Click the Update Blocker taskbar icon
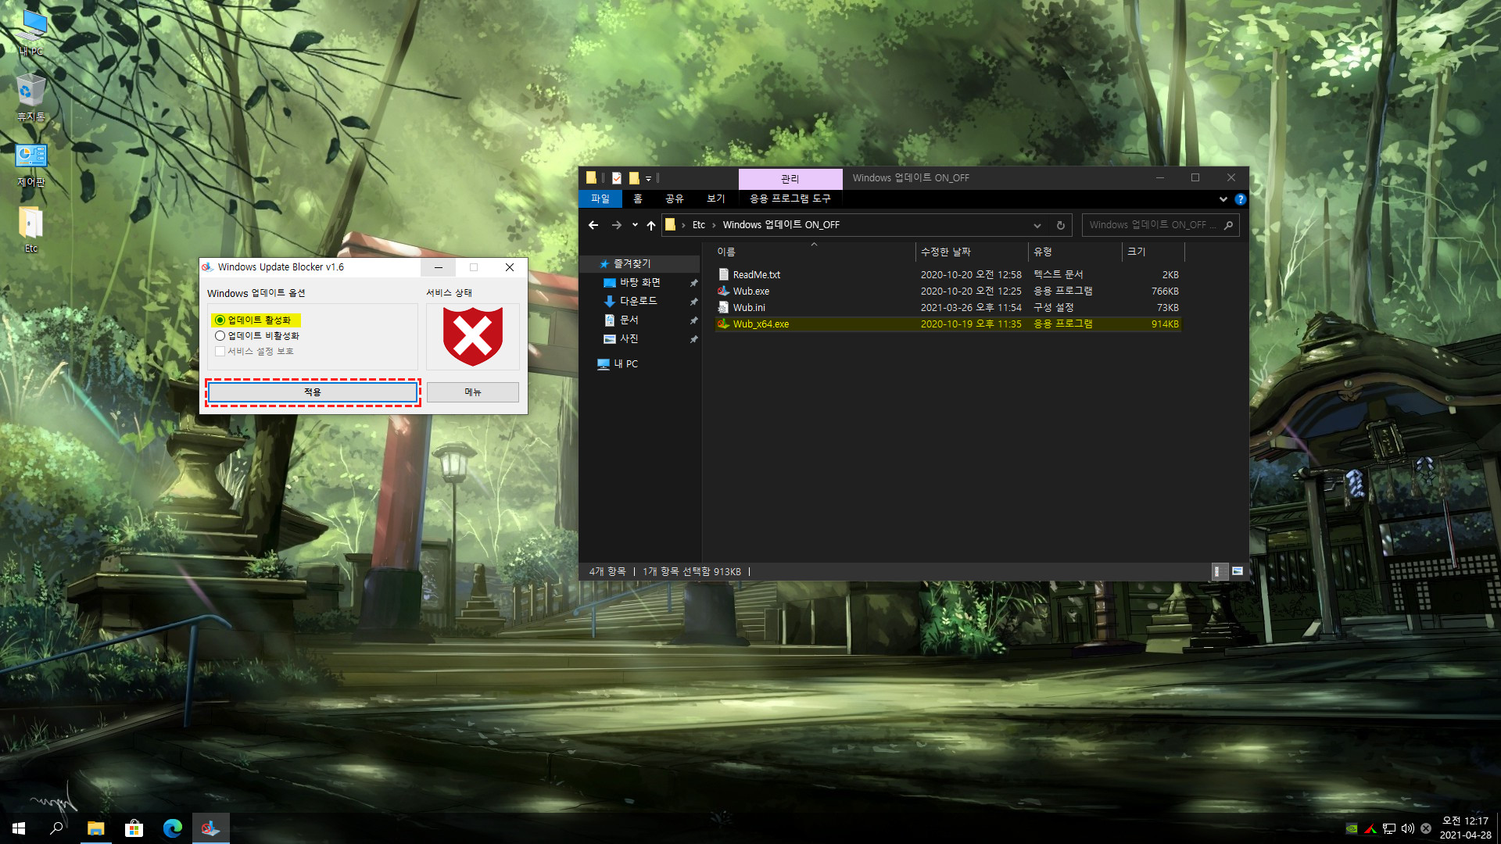 210,828
